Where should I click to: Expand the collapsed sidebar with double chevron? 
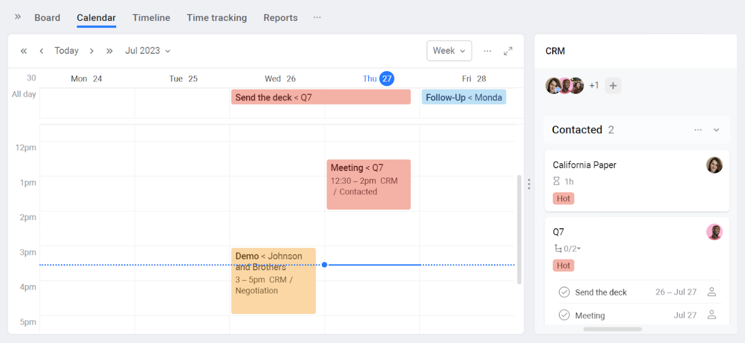pyautogui.click(x=17, y=17)
